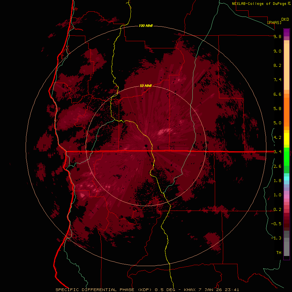This screenshot has height=292, width=292.
Task: Click the 1.8 scale value
Action: tap(277, 181)
